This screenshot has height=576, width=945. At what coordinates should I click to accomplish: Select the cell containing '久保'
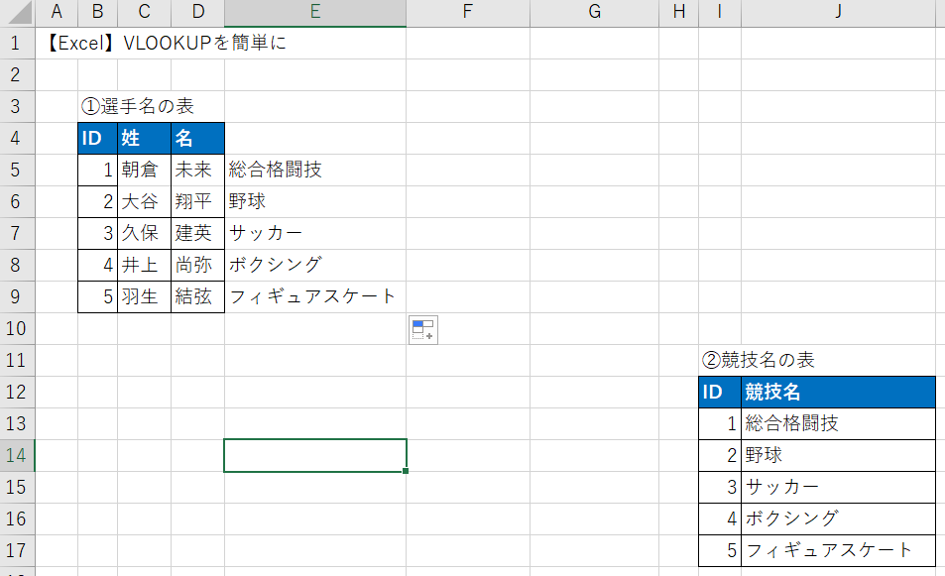pyautogui.click(x=145, y=233)
